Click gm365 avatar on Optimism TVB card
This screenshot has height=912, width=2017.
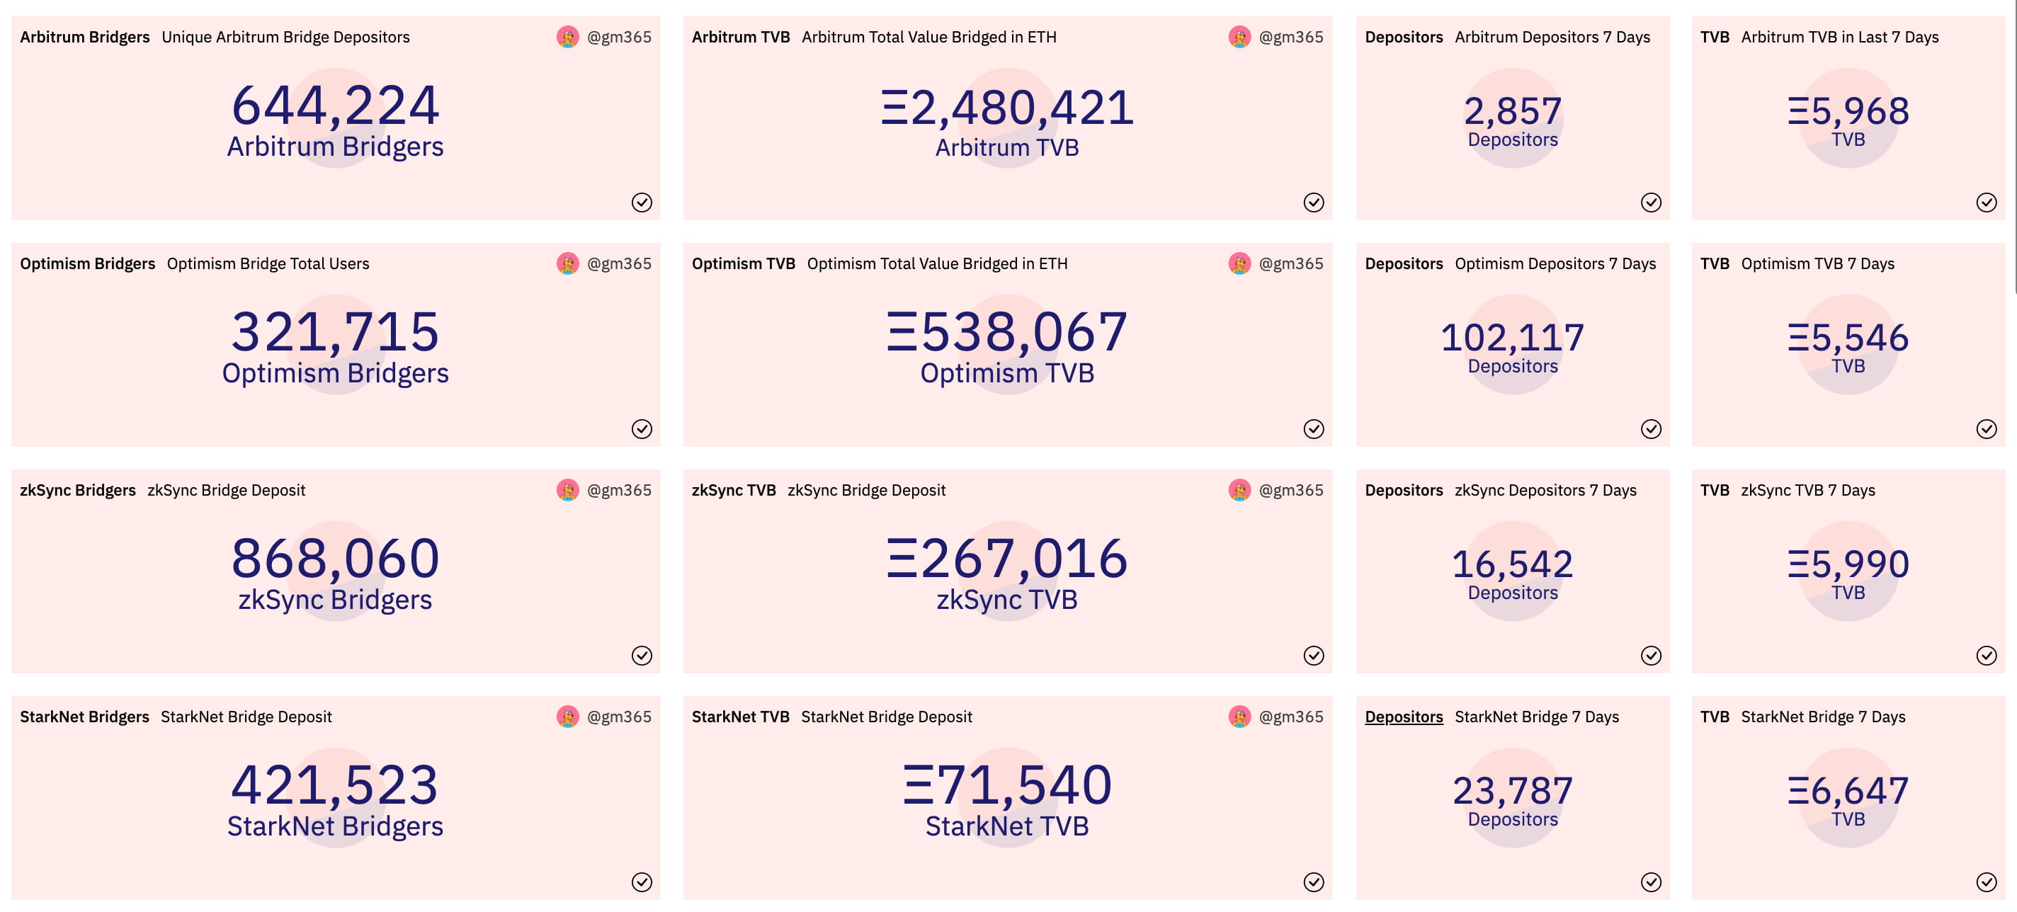pos(1239,264)
